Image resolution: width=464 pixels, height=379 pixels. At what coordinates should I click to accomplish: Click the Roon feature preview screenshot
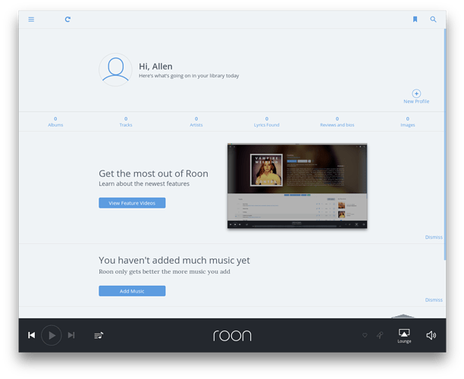pos(297,186)
